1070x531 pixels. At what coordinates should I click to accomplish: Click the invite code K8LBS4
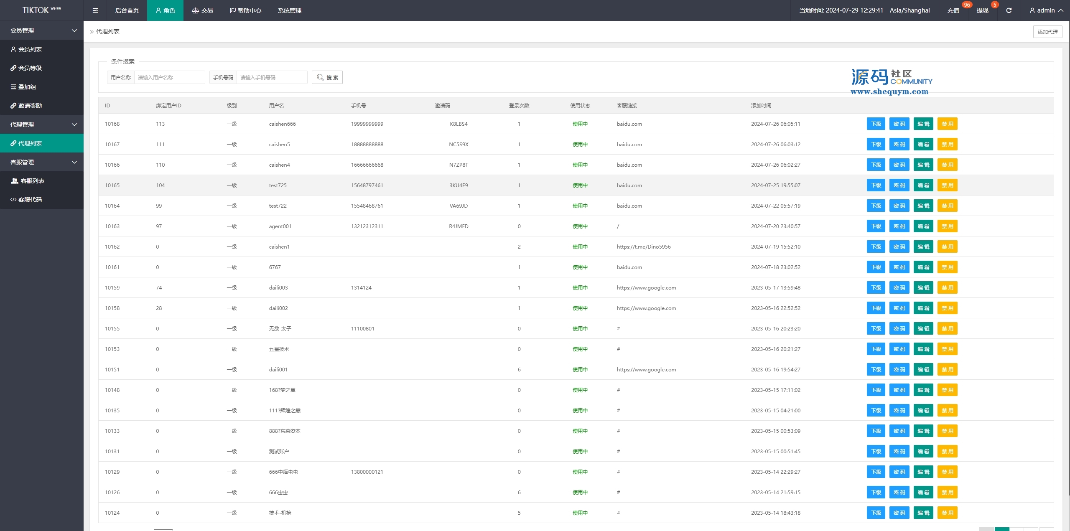[459, 124]
